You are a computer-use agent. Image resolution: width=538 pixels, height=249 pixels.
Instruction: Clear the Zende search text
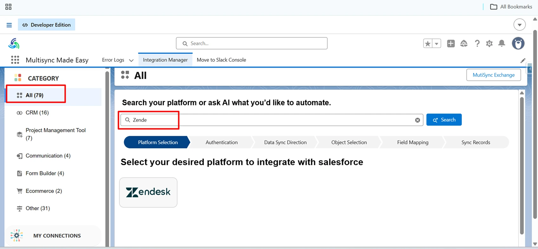click(x=417, y=120)
